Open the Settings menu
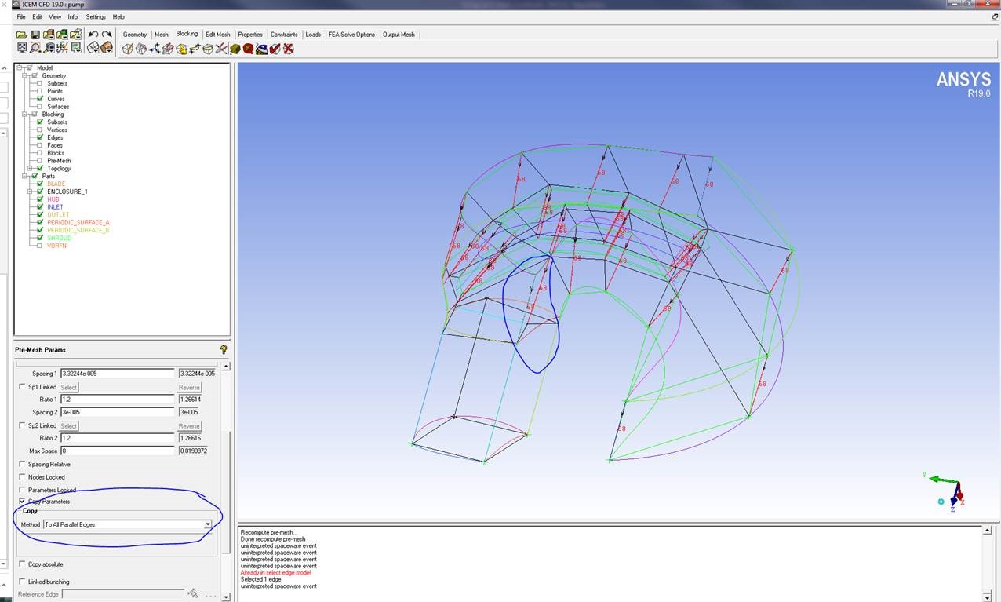Viewport: 1001px width, 602px height. [96, 16]
